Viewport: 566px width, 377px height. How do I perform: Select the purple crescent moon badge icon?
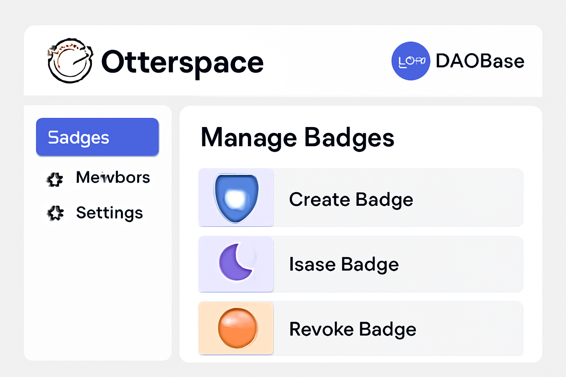(236, 264)
